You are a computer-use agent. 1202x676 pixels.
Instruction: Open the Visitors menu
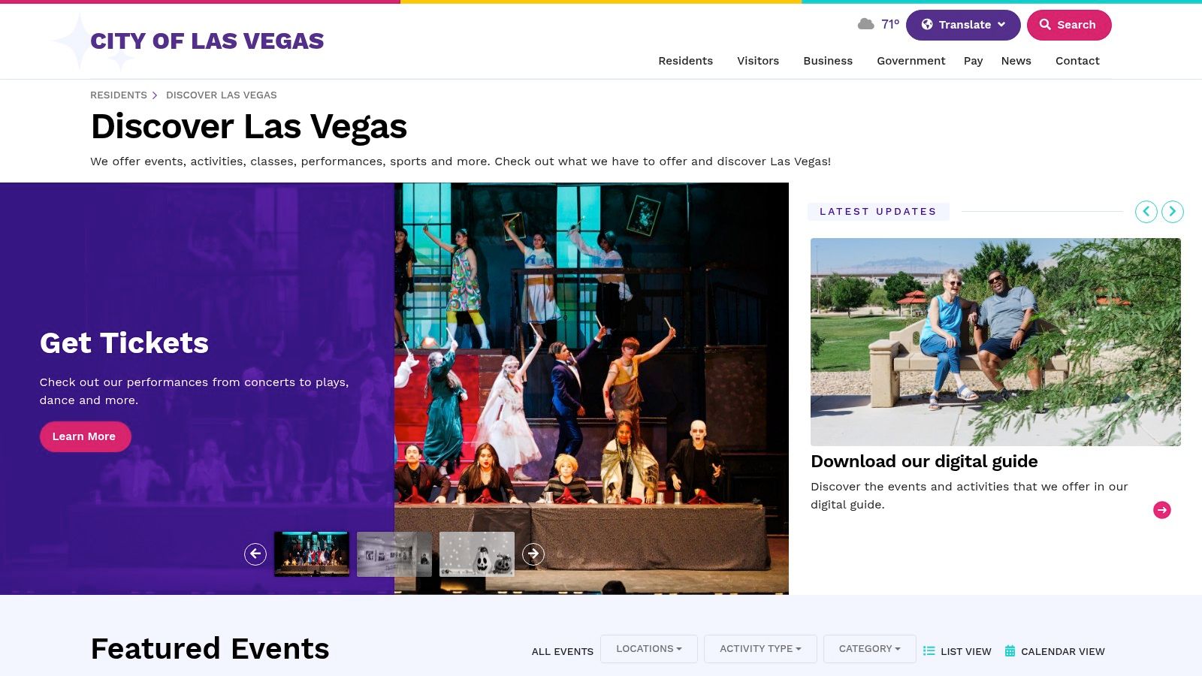(758, 61)
